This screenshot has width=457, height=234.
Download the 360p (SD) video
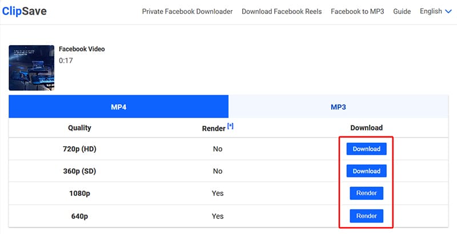366,171
